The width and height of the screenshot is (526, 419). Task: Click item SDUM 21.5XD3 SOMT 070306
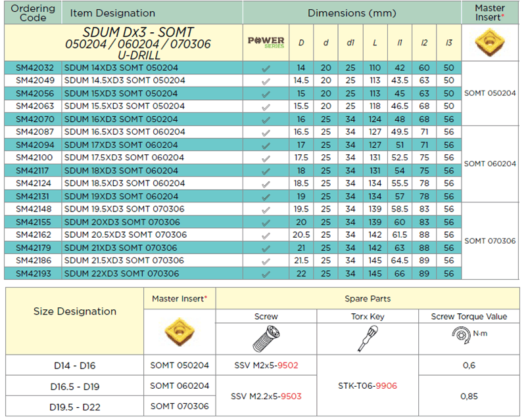pyautogui.click(x=124, y=261)
